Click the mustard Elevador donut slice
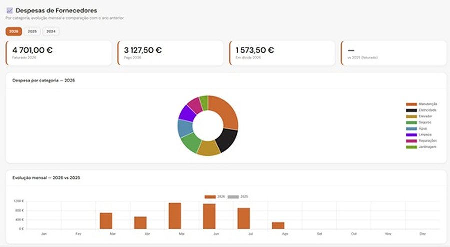The width and height of the screenshot is (450, 247). click(208, 148)
